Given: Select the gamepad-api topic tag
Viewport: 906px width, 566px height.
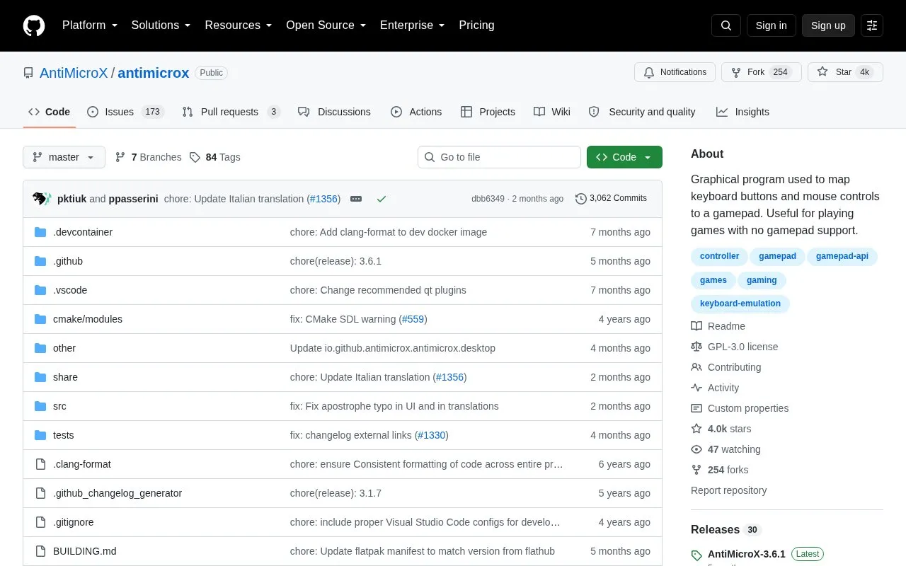Looking at the screenshot, I should pyautogui.click(x=842, y=256).
